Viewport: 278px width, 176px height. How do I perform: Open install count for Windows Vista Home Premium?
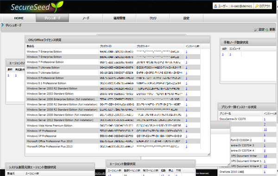coord(186,126)
